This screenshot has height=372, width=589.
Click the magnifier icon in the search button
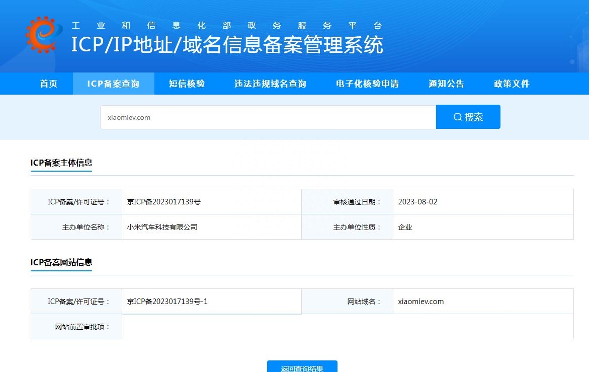pos(457,116)
